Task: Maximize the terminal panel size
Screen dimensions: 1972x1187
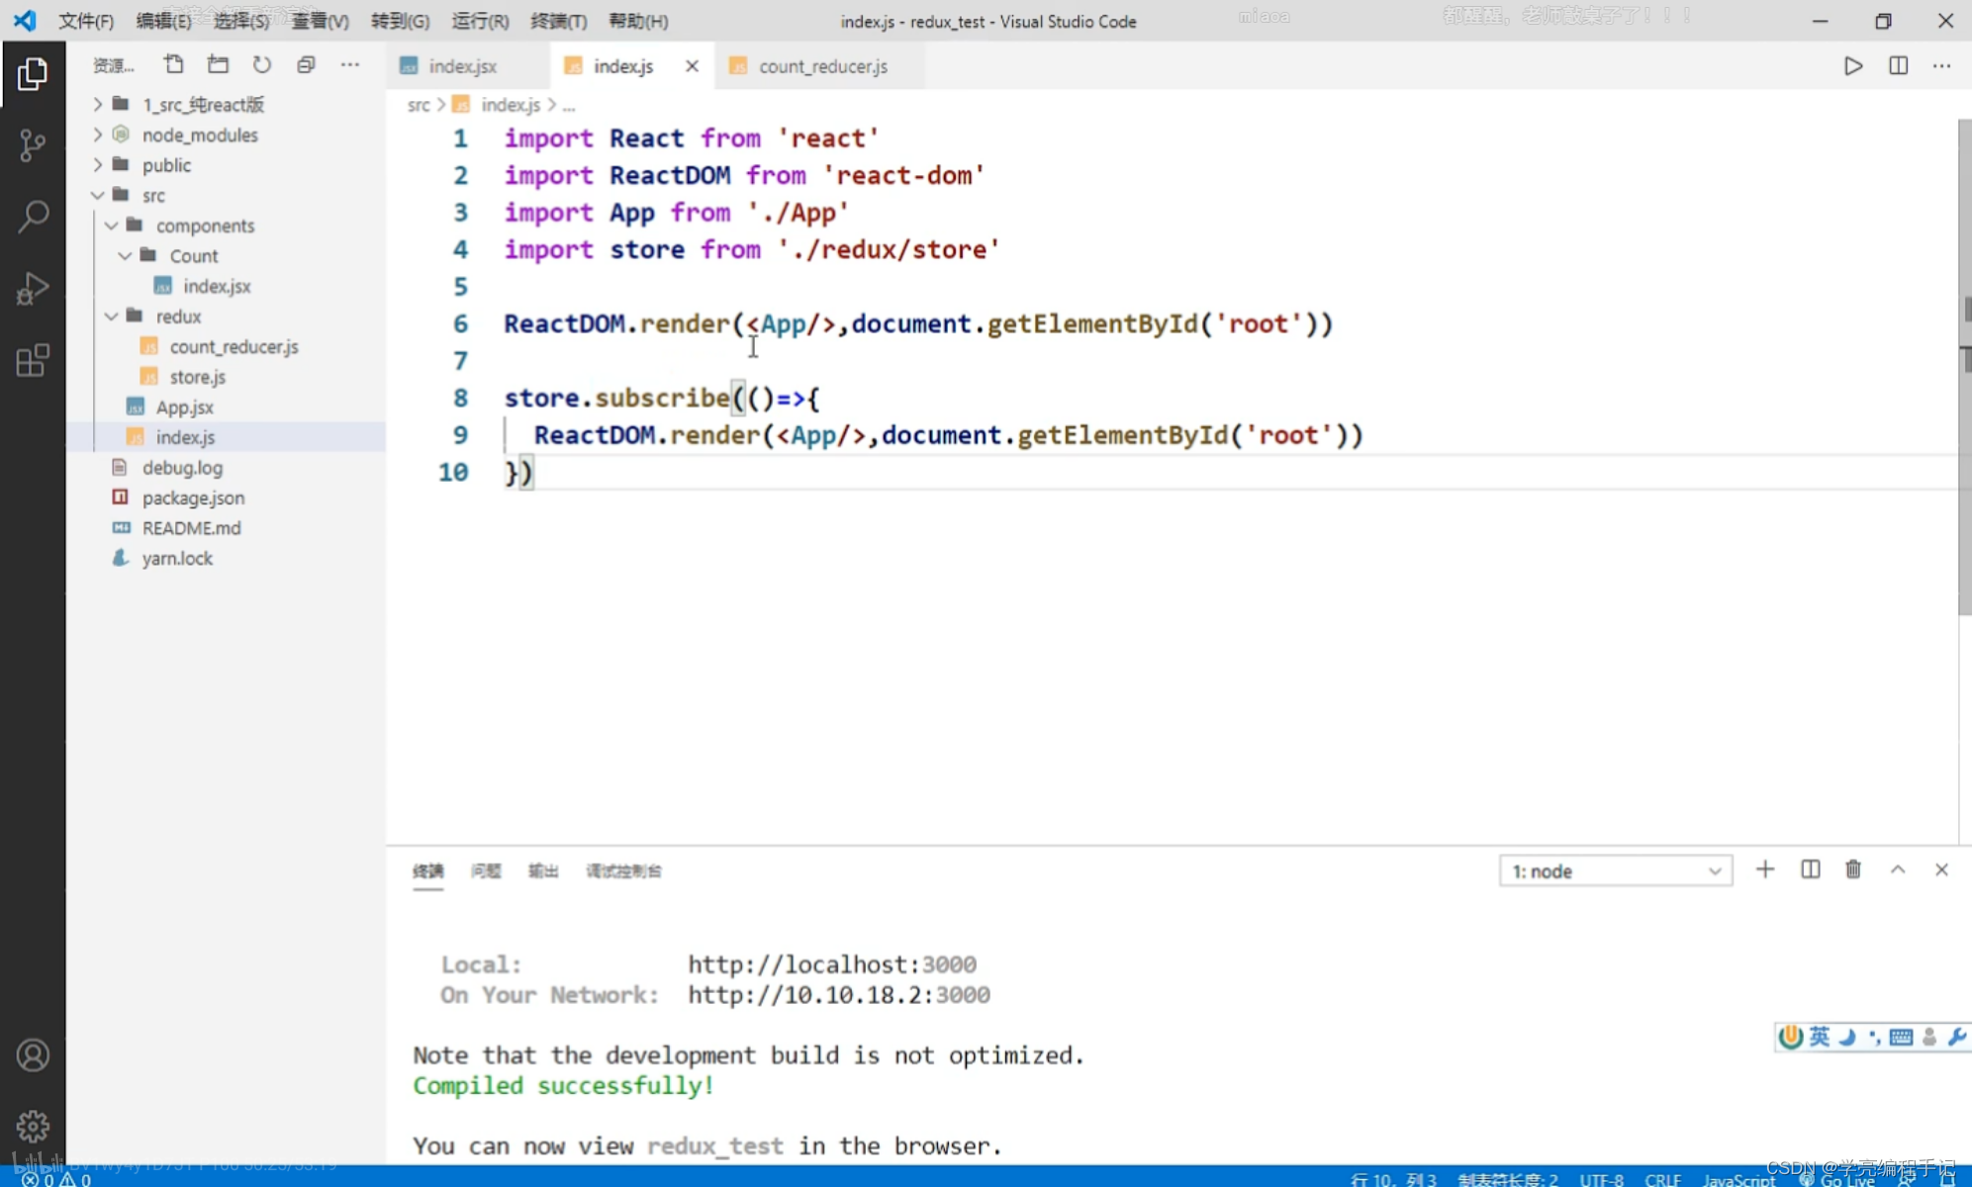Action: click(1898, 870)
